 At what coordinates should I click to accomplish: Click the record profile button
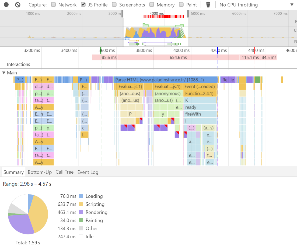click(6, 5)
